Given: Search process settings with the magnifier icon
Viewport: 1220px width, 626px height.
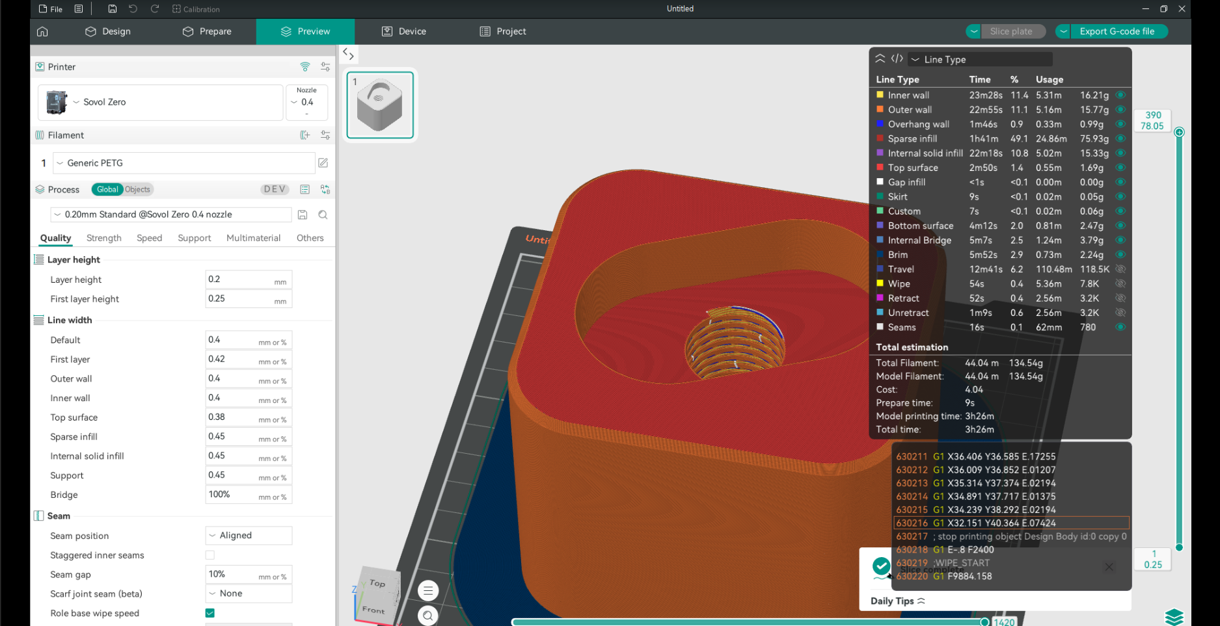Looking at the screenshot, I should (323, 215).
